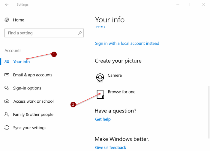
Task: Maximize the Settings window
Action: 190,4
